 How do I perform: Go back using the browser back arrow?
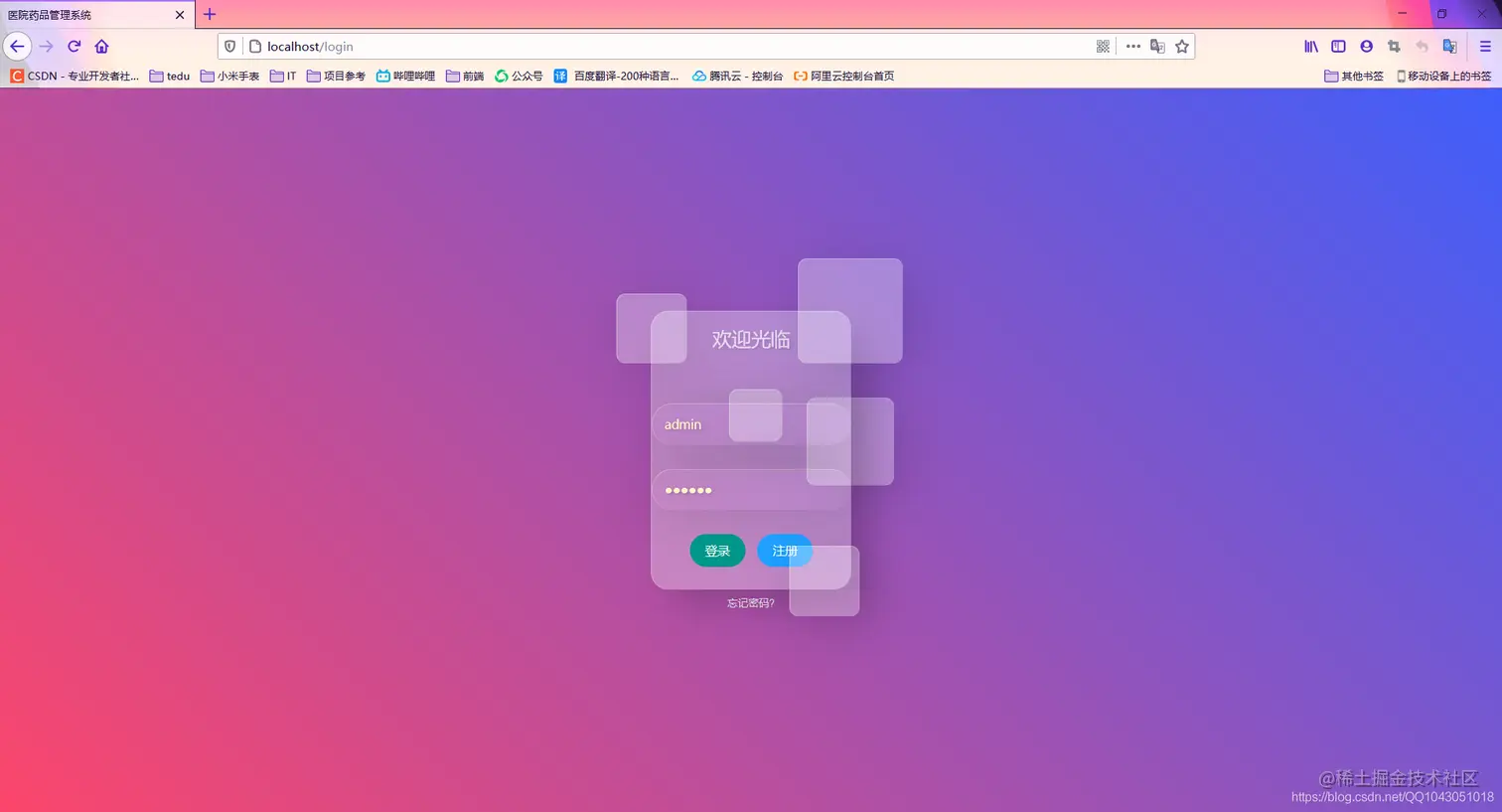pyautogui.click(x=17, y=47)
